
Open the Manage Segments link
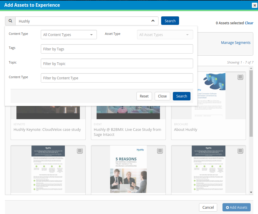pos(236,43)
